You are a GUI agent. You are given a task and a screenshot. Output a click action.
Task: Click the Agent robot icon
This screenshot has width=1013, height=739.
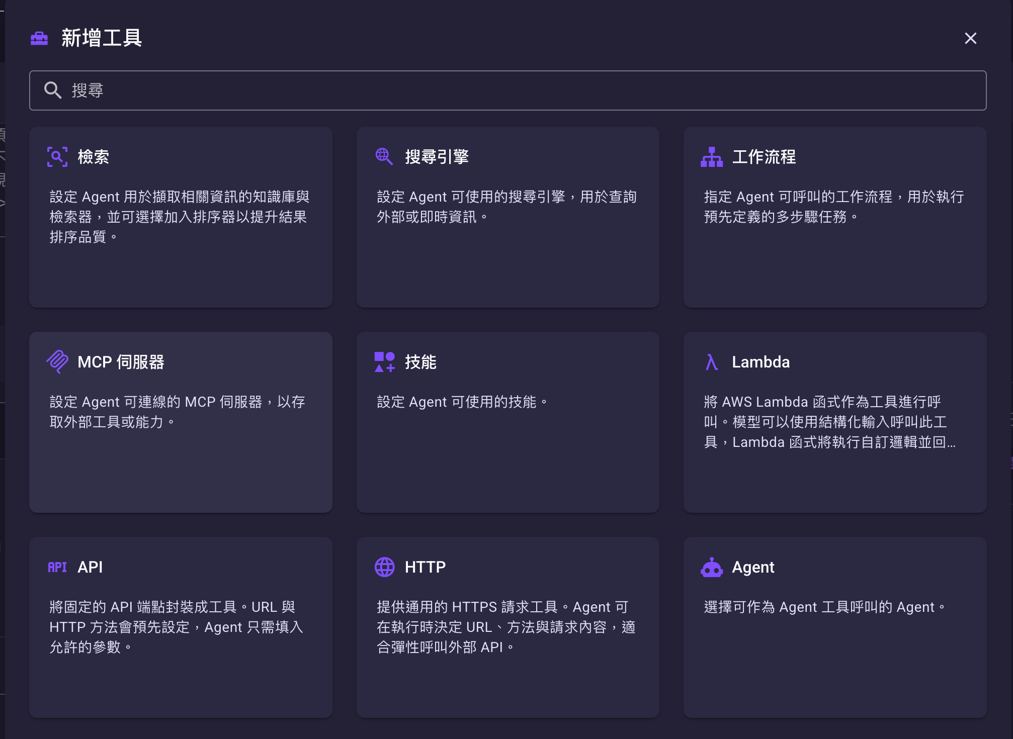[x=712, y=567]
